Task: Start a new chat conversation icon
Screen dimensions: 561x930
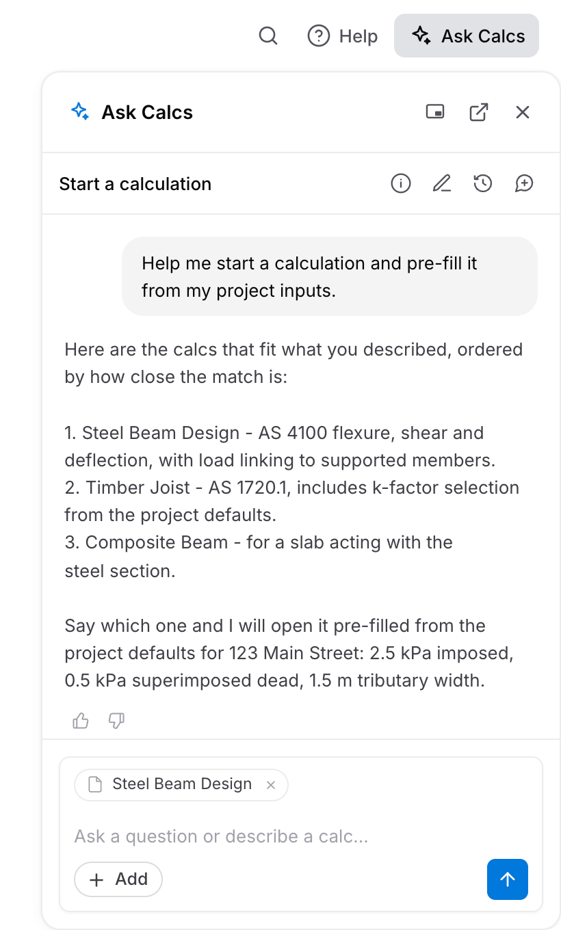Action: pyautogui.click(x=524, y=183)
